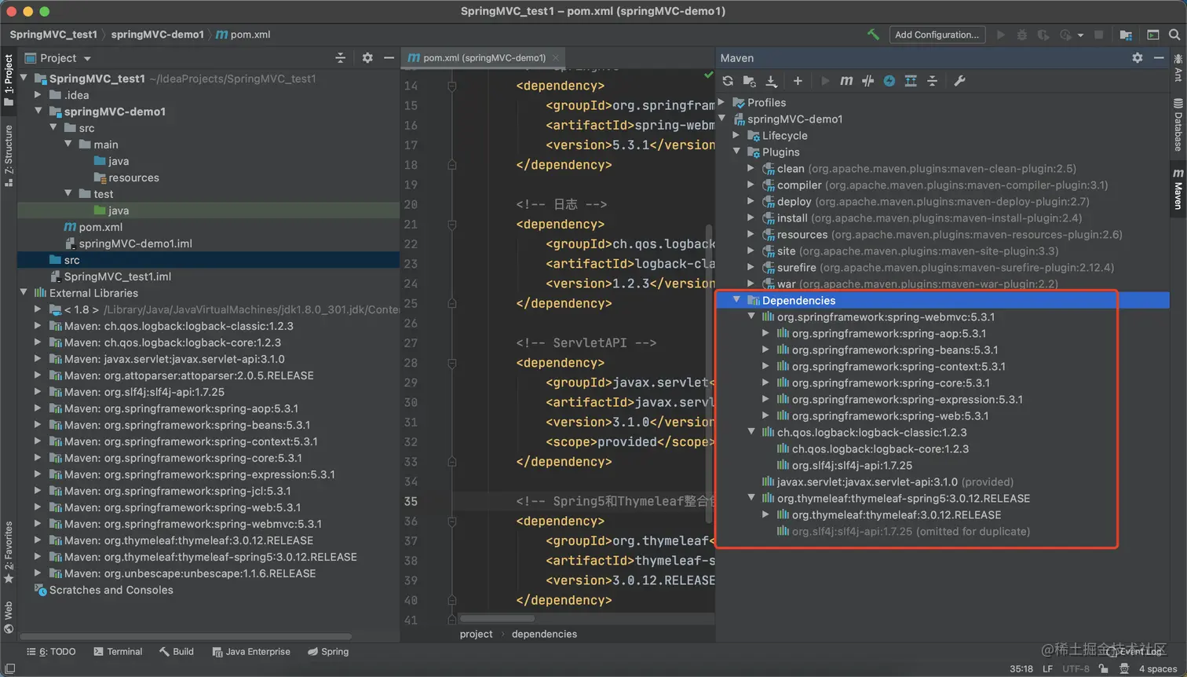The width and height of the screenshot is (1187, 677).
Task: Add a Maven project with plus icon
Action: click(798, 81)
